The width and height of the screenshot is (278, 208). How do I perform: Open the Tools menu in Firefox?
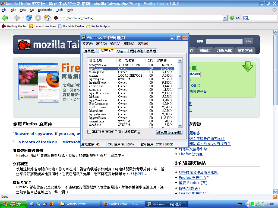(x=59, y=10)
